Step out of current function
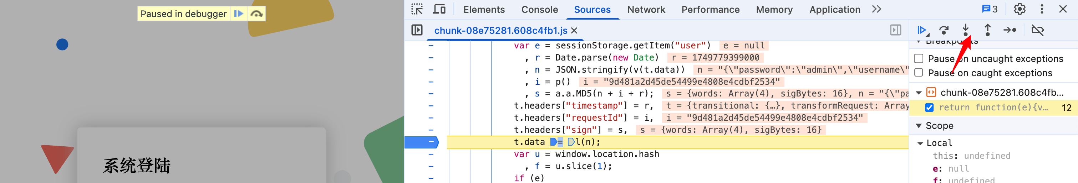 click(x=987, y=30)
